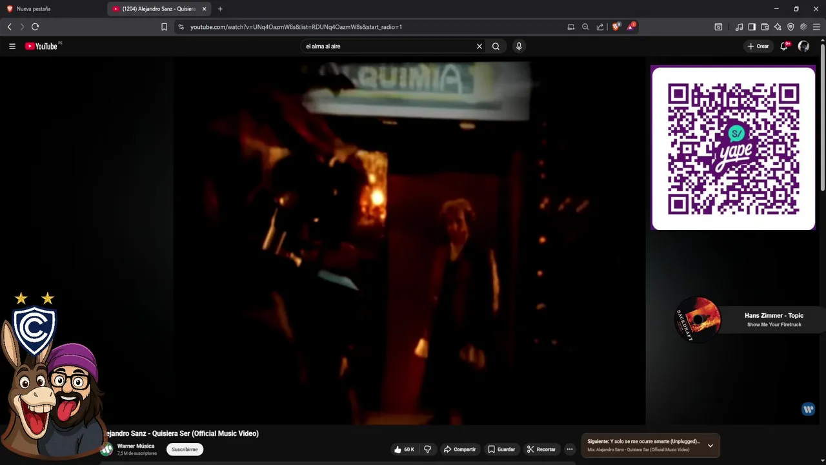The width and height of the screenshot is (826, 465).
Task: Click the page vertical scrollbar
Action: pos(823,116)
